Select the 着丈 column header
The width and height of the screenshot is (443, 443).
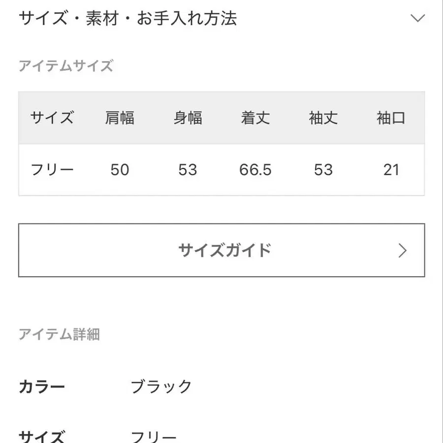[x=255, y=117]
